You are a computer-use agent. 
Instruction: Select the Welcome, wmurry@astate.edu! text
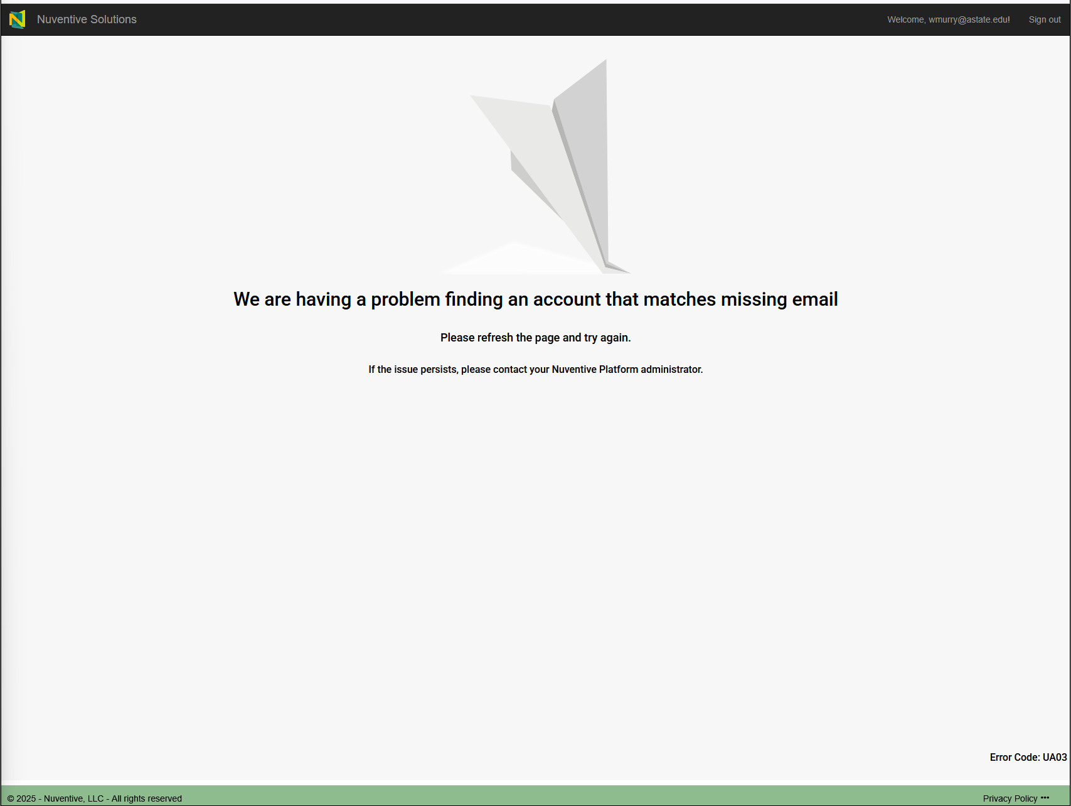(x=948, y=19)
